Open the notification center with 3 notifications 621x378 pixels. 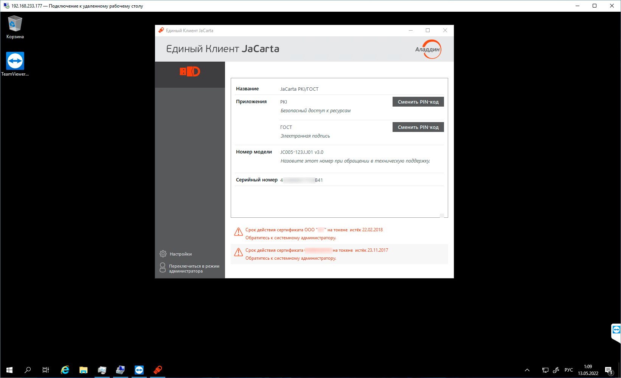(x=609, y=370)
